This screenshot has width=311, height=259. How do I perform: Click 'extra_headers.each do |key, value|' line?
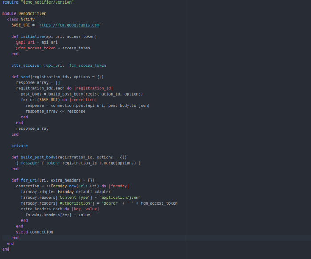point(60,209)
